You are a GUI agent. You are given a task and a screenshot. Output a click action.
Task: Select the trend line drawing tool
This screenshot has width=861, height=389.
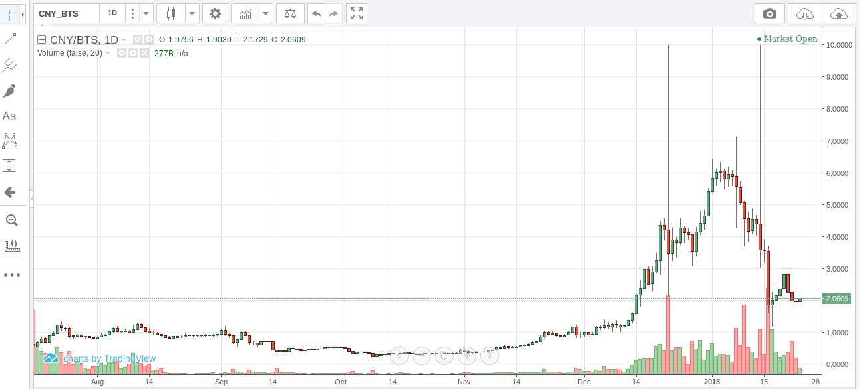(10, 40)
